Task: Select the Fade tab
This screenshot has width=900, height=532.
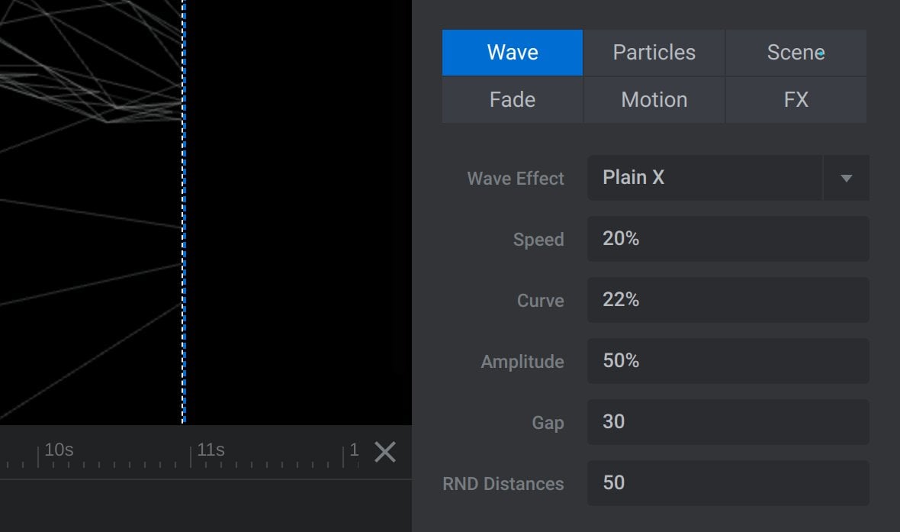Action: (x=512, y=100)
